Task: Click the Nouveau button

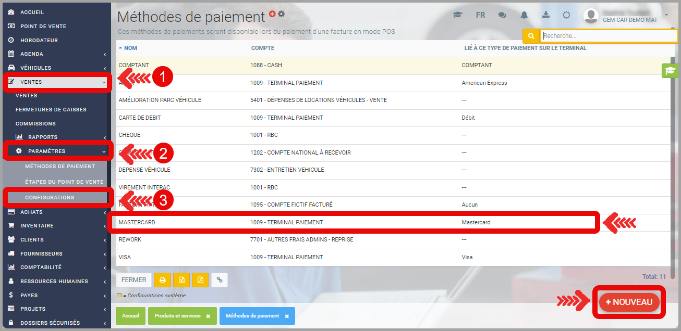Action: pyautogui.click(x=629, y=302)
